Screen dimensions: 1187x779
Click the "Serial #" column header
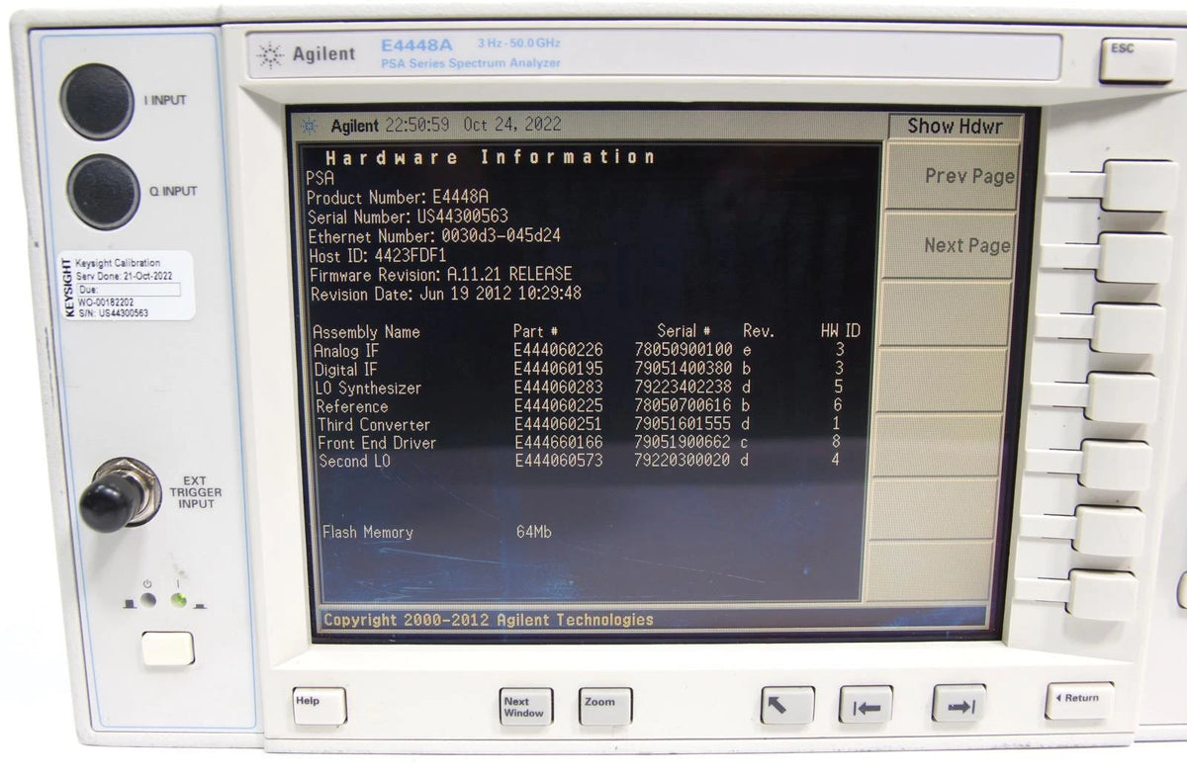click(684, 332)
